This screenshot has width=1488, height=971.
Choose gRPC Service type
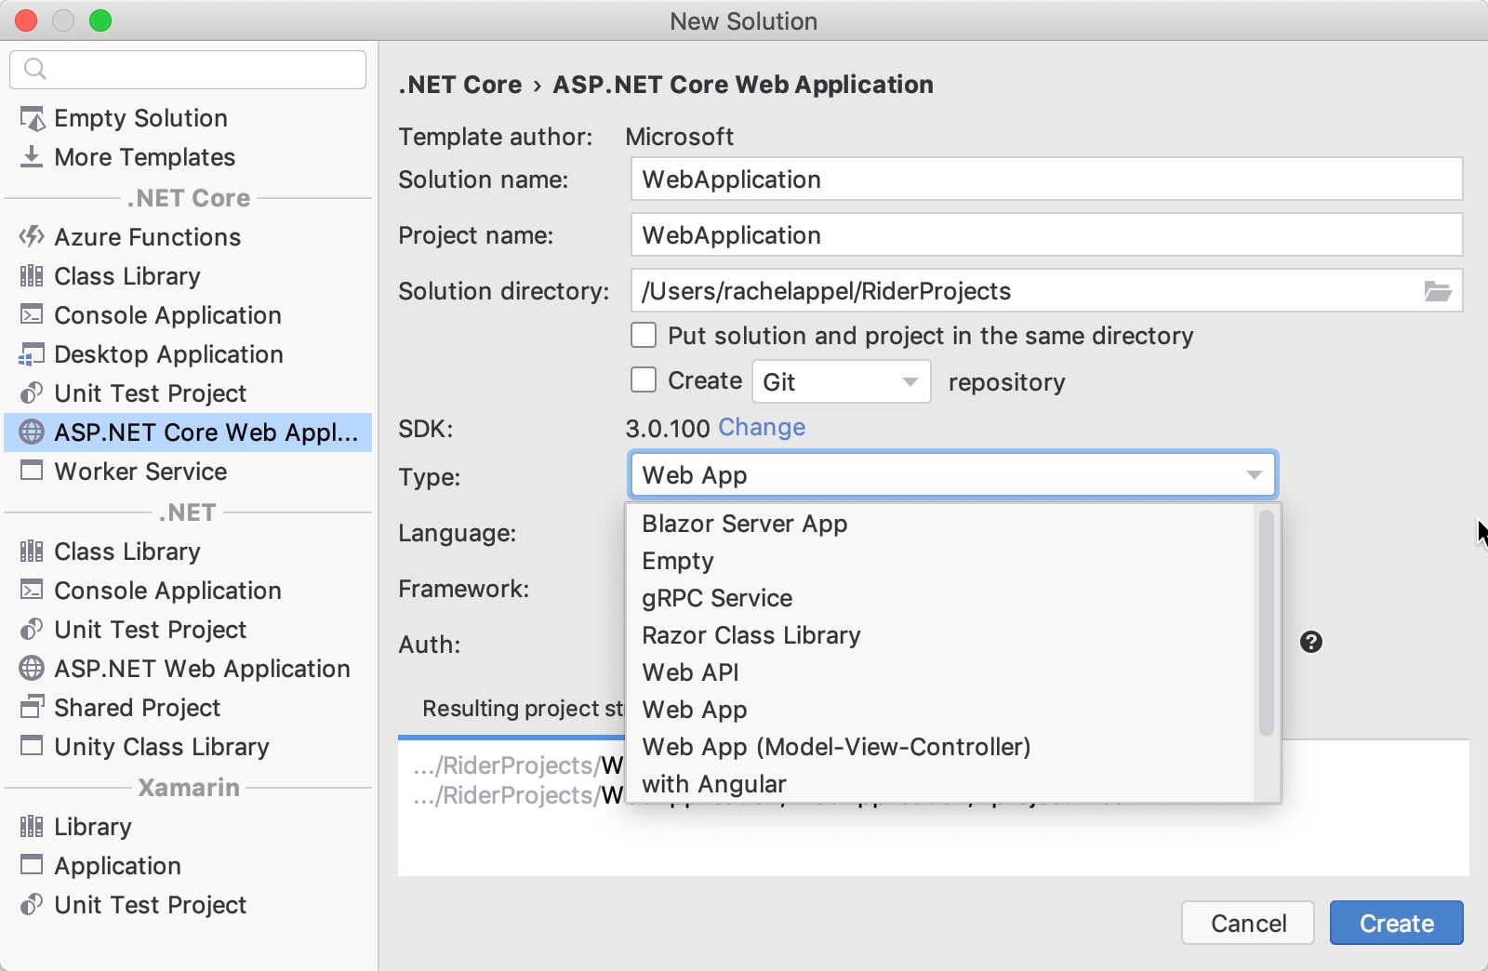coord(940,598)
